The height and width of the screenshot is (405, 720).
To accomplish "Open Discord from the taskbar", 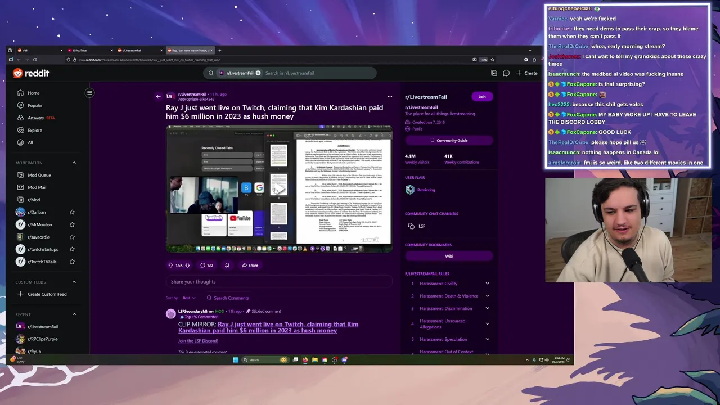I will coord(344,360).
